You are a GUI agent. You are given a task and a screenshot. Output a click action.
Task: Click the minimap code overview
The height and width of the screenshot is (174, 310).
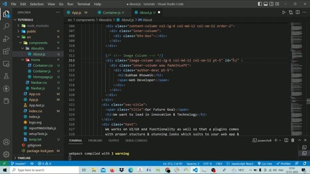(296, 78)
